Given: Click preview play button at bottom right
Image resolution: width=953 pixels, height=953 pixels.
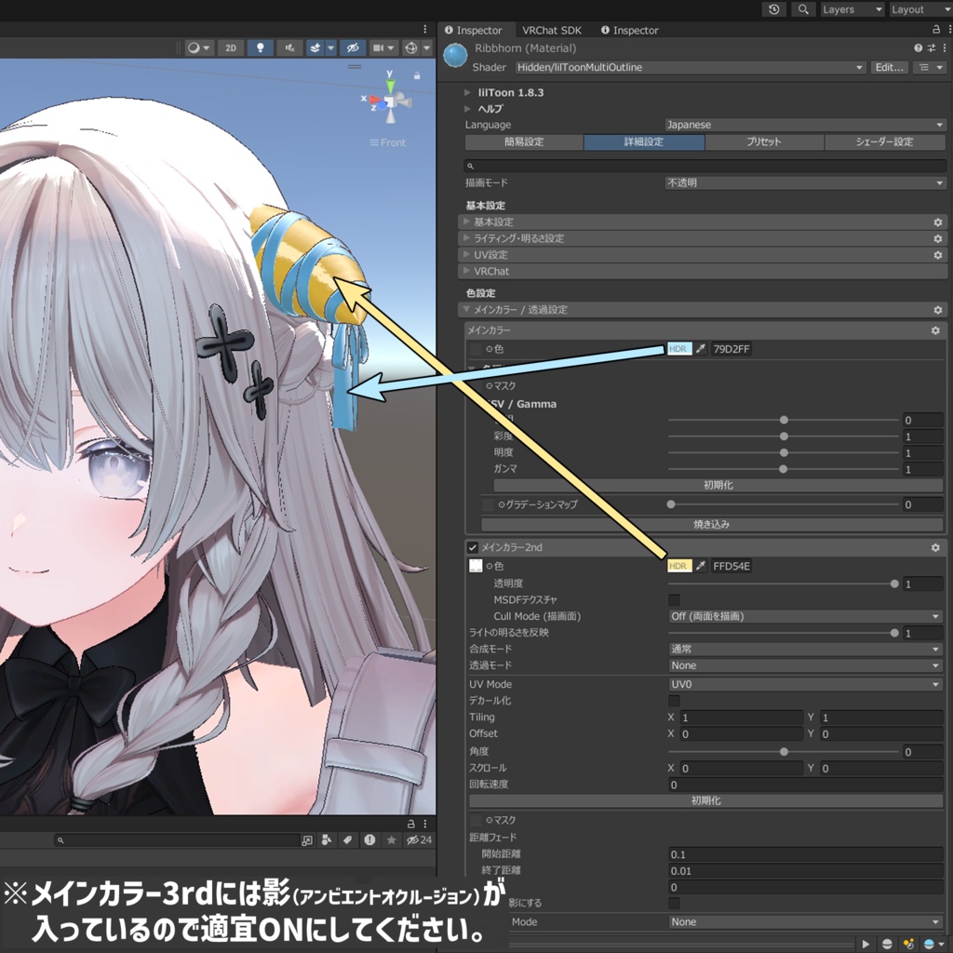Looking at the screenshot, I should click(x=865, y=944).
